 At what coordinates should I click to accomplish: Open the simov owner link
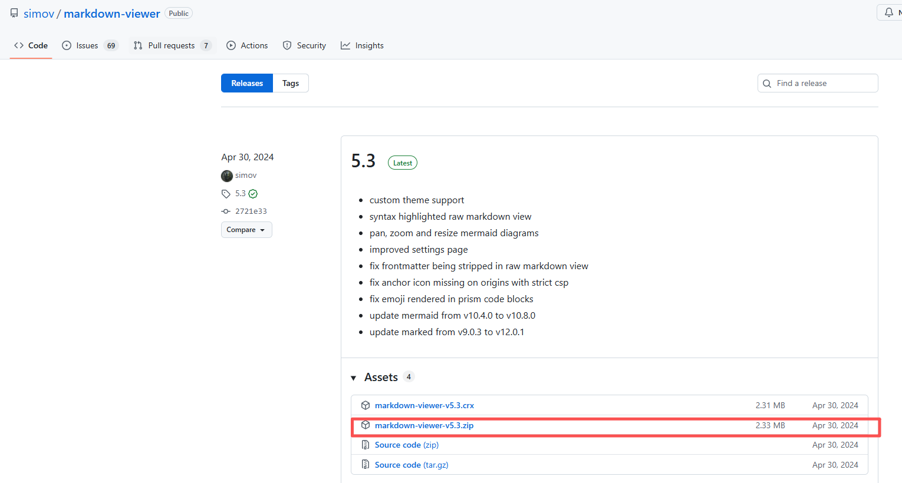click(x=39, y=14)
